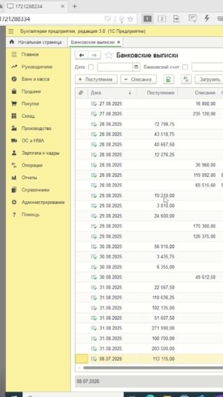Click the Главное section icon
This screenshot has width=223, height=397.
14,55
